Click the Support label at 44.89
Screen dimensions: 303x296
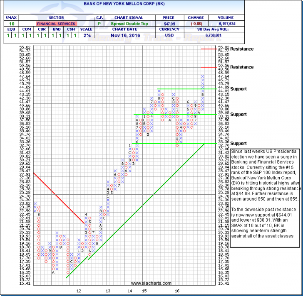[238, 89]
